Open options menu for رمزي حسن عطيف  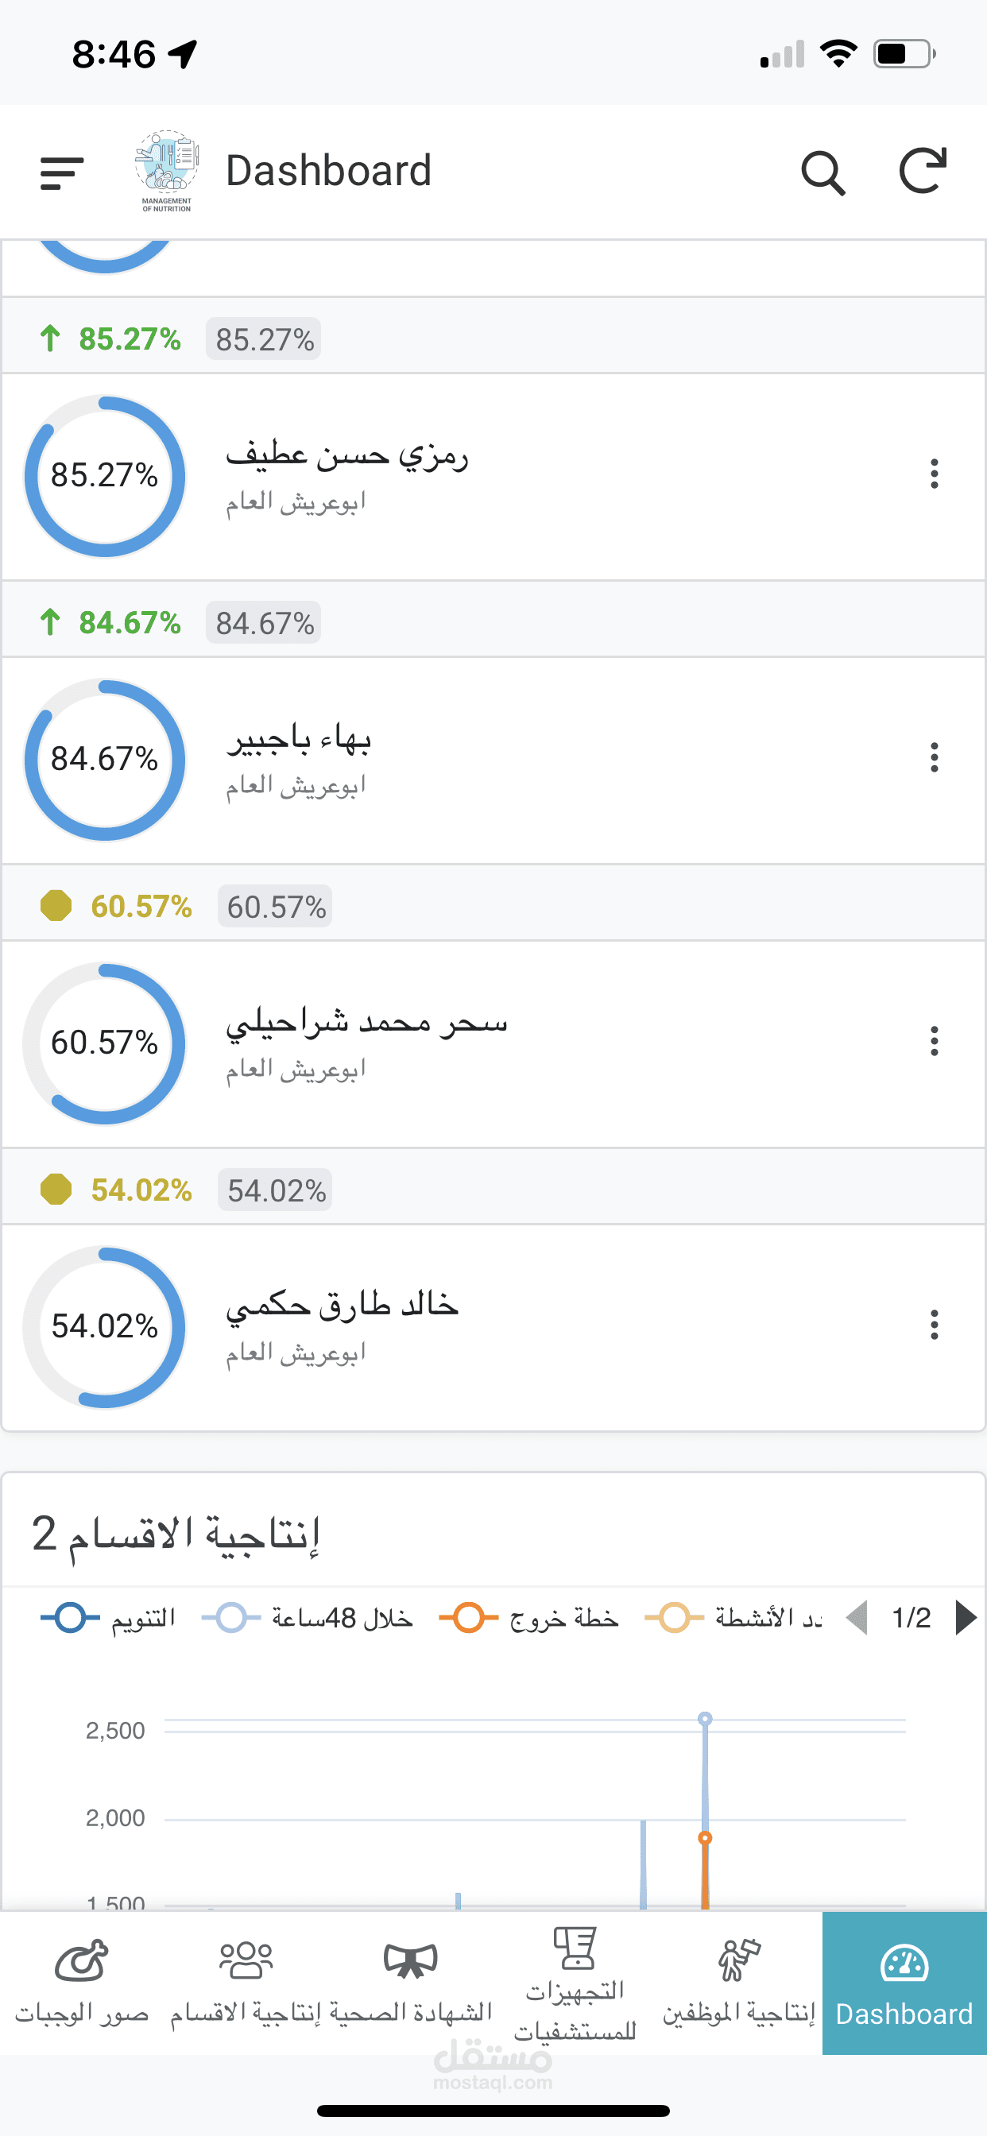coord(934,474)
